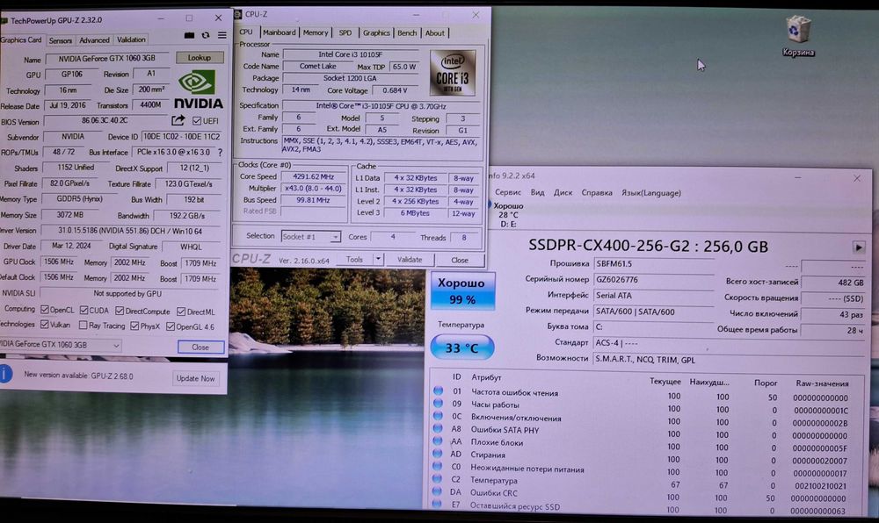Click the Хорошо 99 % health status button

(462, 290)
